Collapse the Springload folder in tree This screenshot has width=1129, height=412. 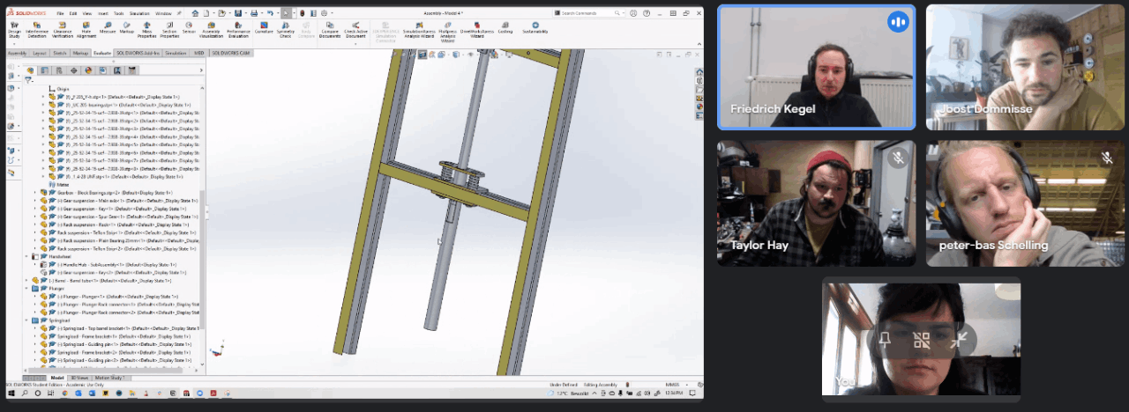click(27, 320)
